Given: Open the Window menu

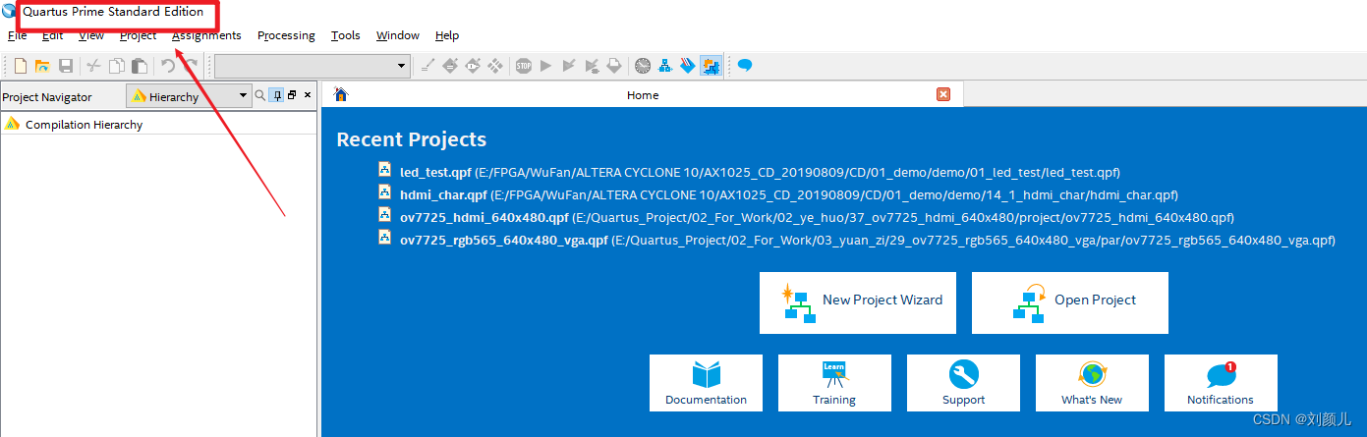Looking at the screenshot, I should click(398, 35).
